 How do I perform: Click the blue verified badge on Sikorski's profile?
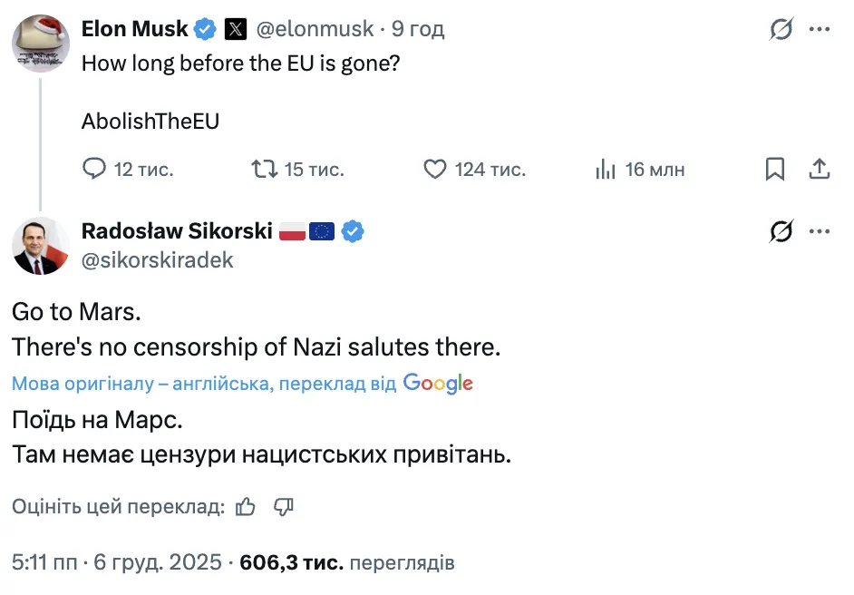(352, 231)
